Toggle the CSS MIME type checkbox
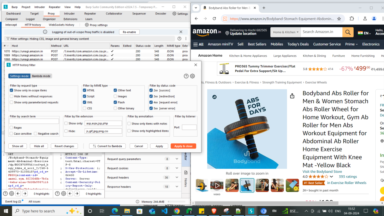384x216 pixels. pos(84,108)
